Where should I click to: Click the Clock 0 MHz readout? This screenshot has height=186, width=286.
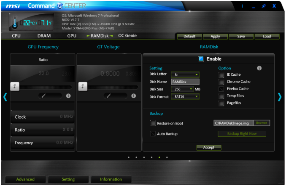[43, 117]
